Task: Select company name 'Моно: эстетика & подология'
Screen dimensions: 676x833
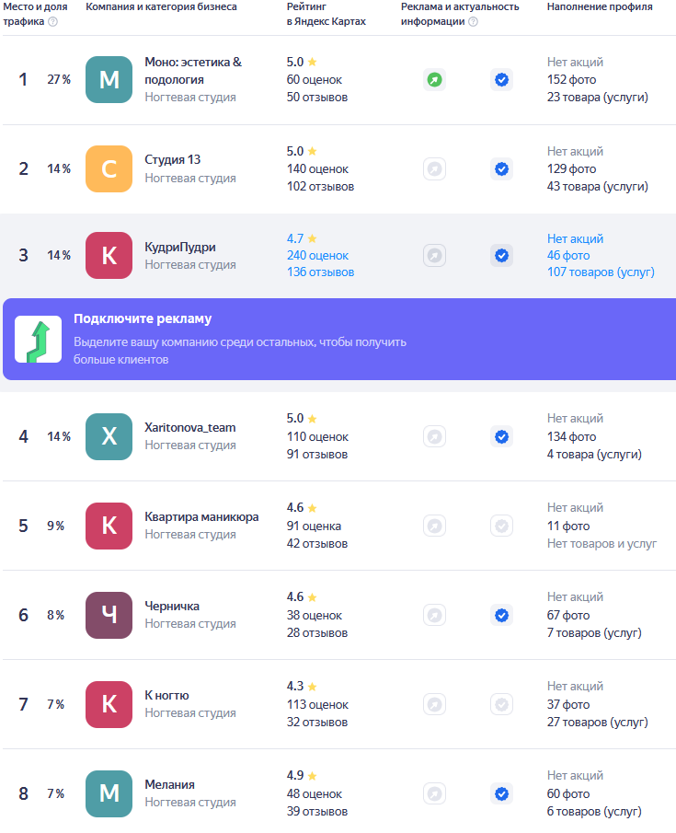Action: coord(193,71)
